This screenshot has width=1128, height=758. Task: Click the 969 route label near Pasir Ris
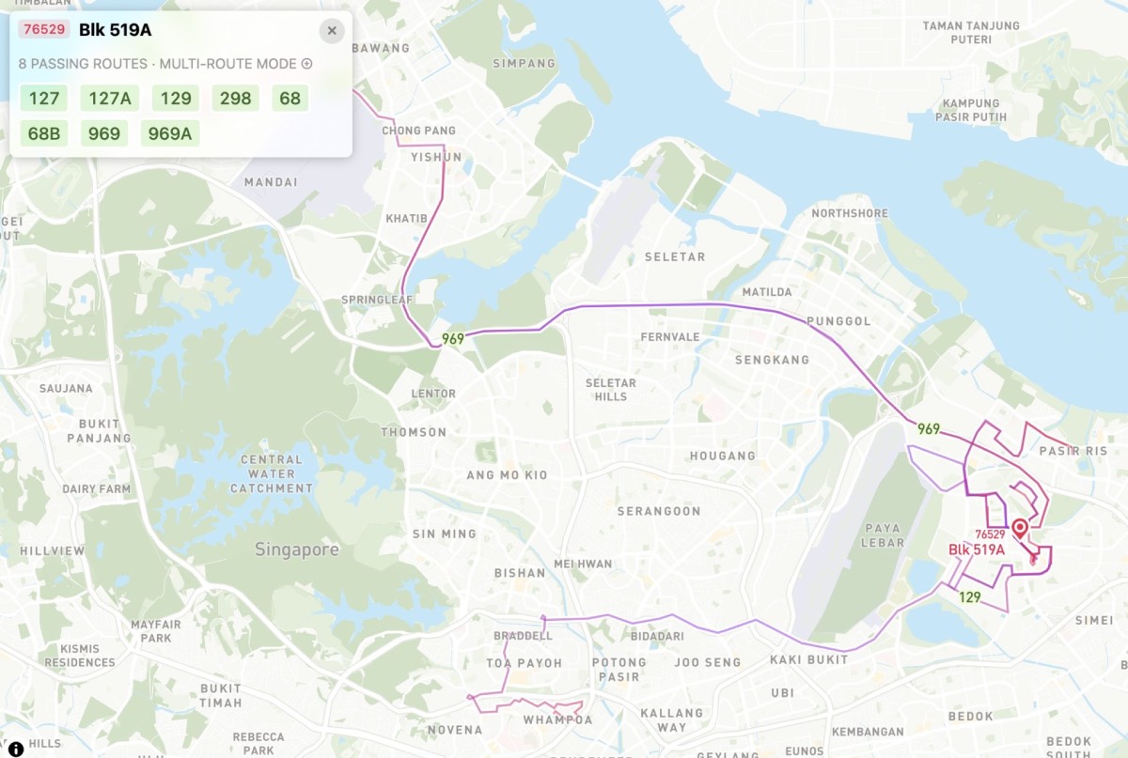[x=929, y=429]
